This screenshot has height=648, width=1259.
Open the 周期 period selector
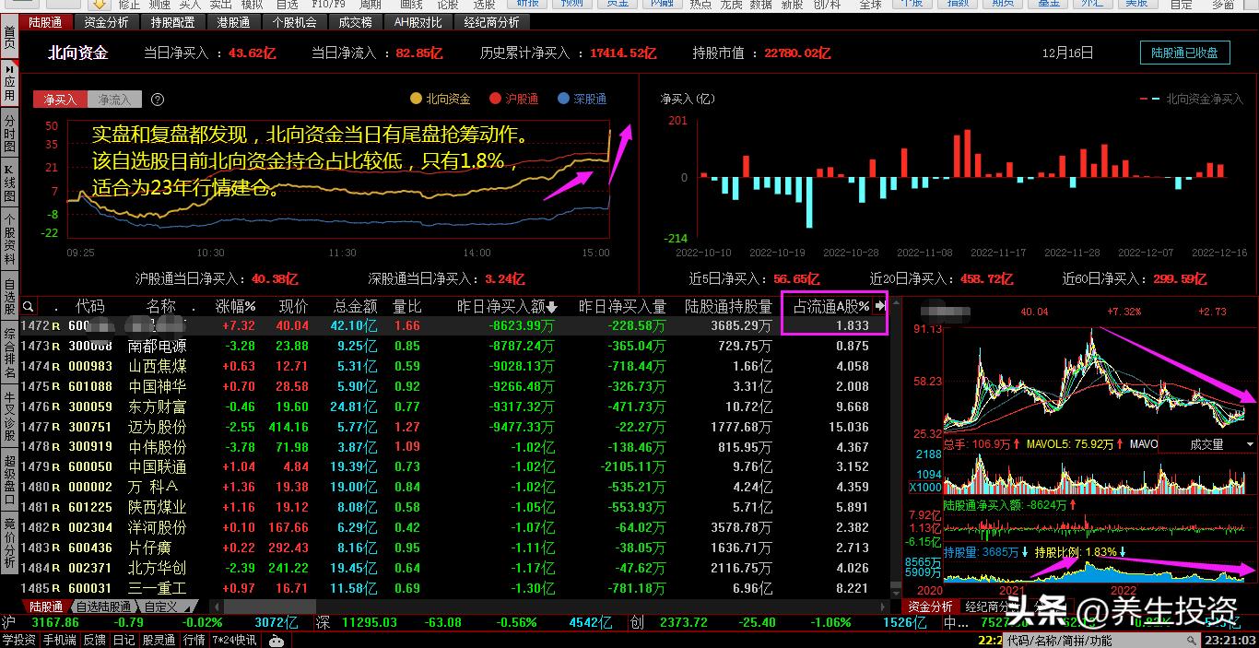click(x=371, y=6)
